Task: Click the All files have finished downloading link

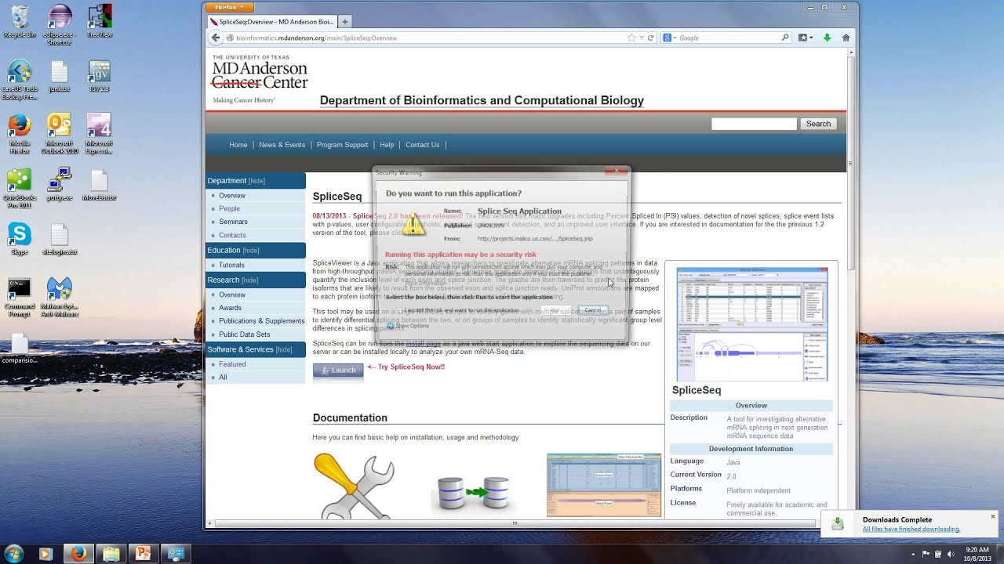Action: click(911, 530)
